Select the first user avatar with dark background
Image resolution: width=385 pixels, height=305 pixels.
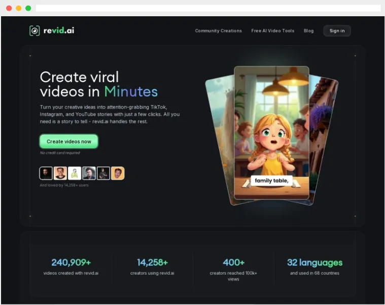coord(46,173)
